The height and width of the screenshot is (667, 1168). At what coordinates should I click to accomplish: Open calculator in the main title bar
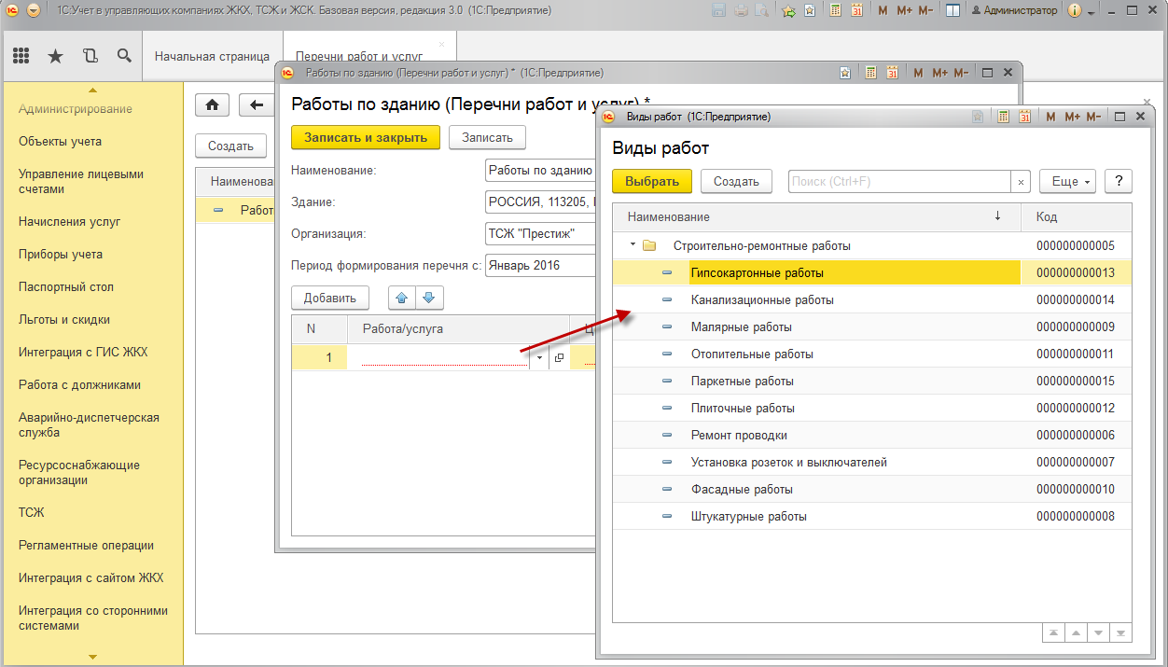(835, 11)
